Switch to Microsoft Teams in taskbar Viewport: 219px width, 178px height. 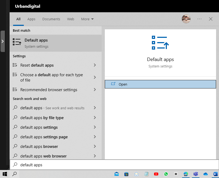click(x=196, y=174)
